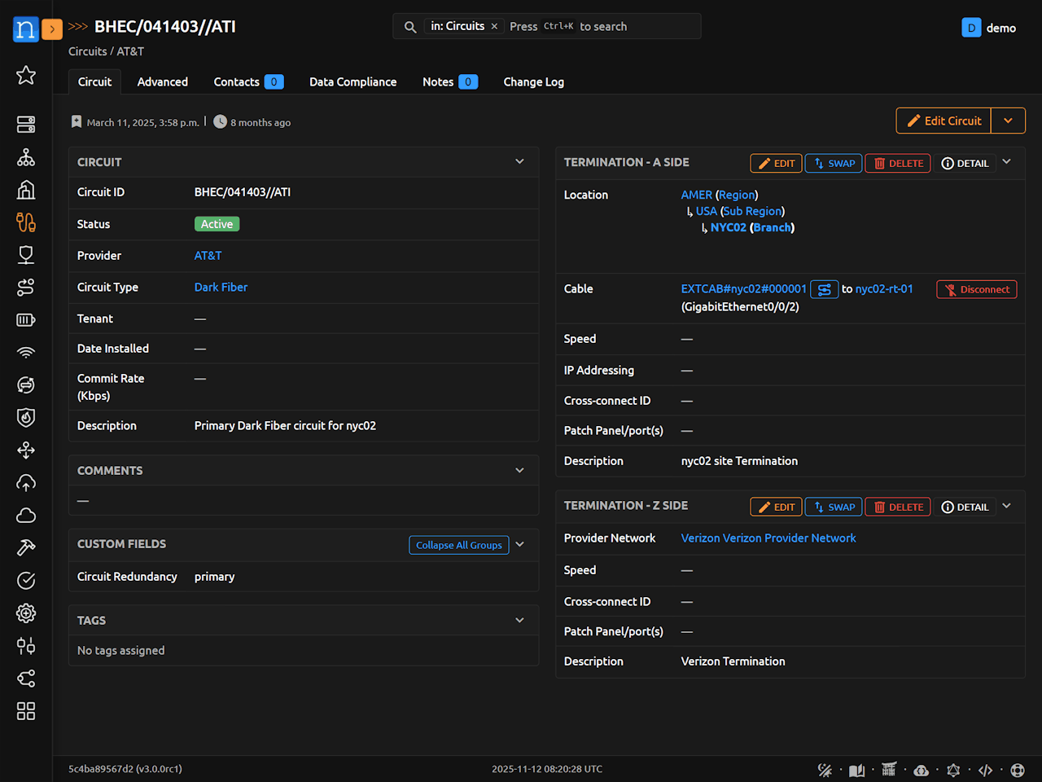Viewport: 1042px width, 782px height.
Task: Open the dropdown arrow beside Edit Circuit
Action: click(1008, 121)
